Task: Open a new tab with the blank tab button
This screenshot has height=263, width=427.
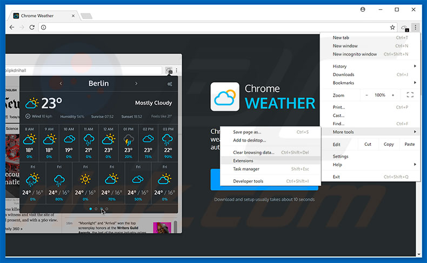Action: [x=86, y=16]
